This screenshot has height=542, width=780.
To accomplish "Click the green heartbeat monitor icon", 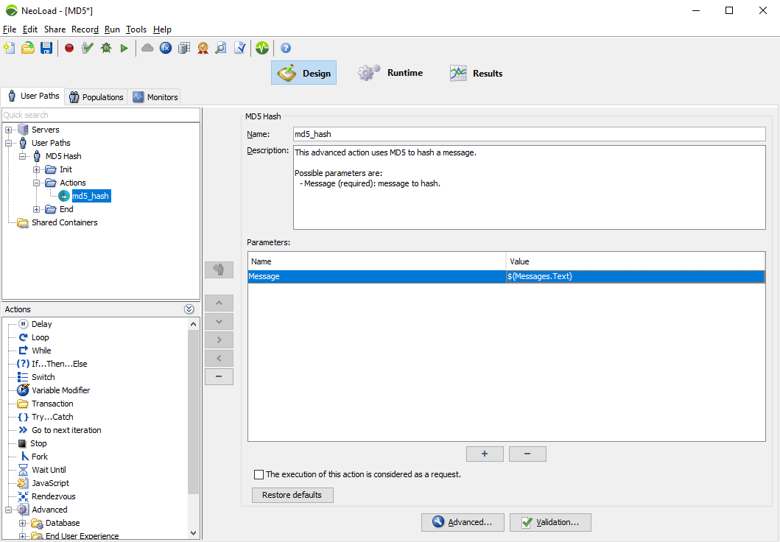I will click(x=262, y=48).
